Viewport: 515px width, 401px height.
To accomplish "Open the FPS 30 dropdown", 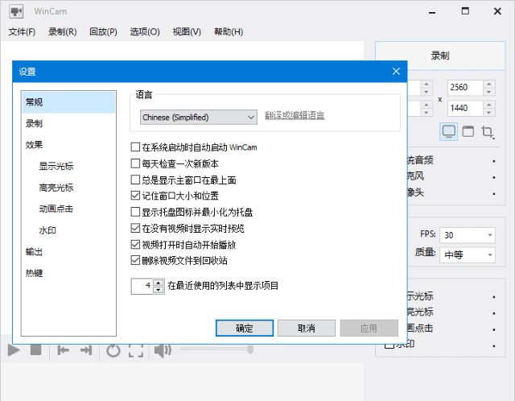I will [468, 235].
